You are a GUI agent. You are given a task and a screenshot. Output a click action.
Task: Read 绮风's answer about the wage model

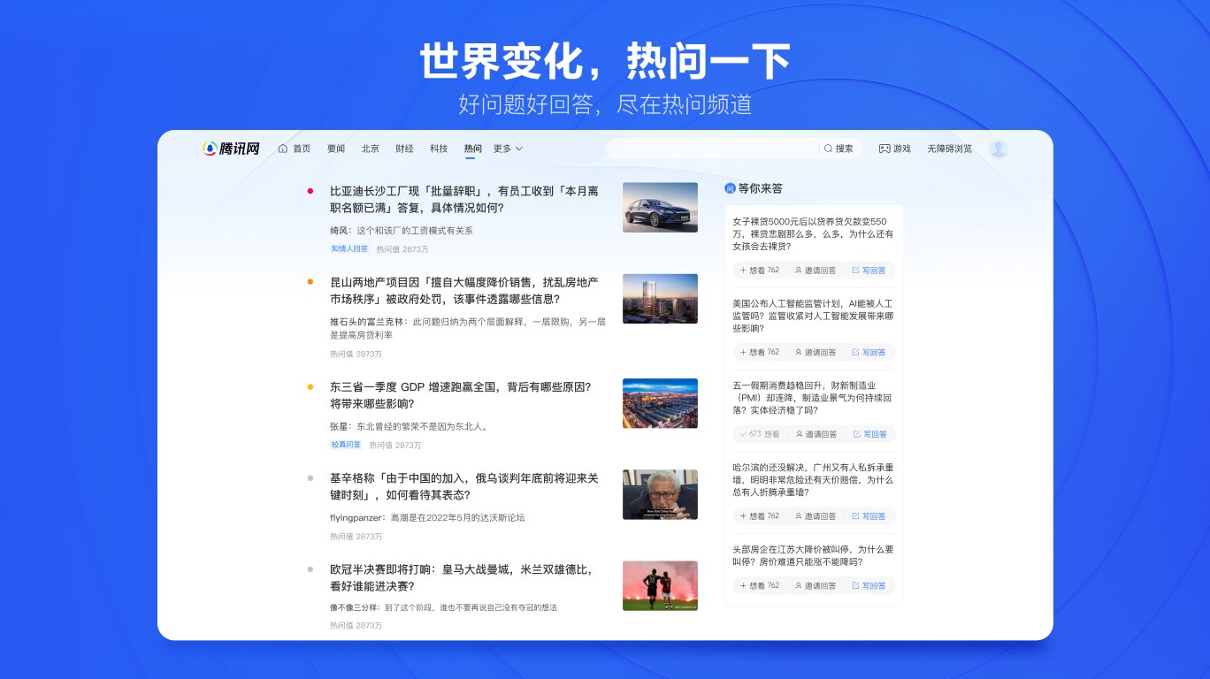click(402, 231)
